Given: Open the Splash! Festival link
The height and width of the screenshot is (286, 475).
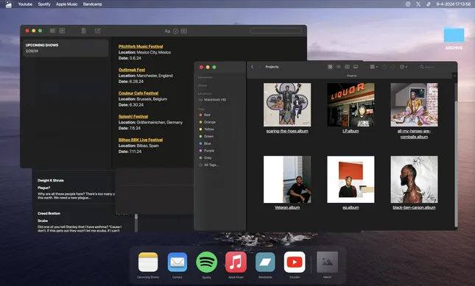Looking at the screenshot, I should (x=133, y=116).
